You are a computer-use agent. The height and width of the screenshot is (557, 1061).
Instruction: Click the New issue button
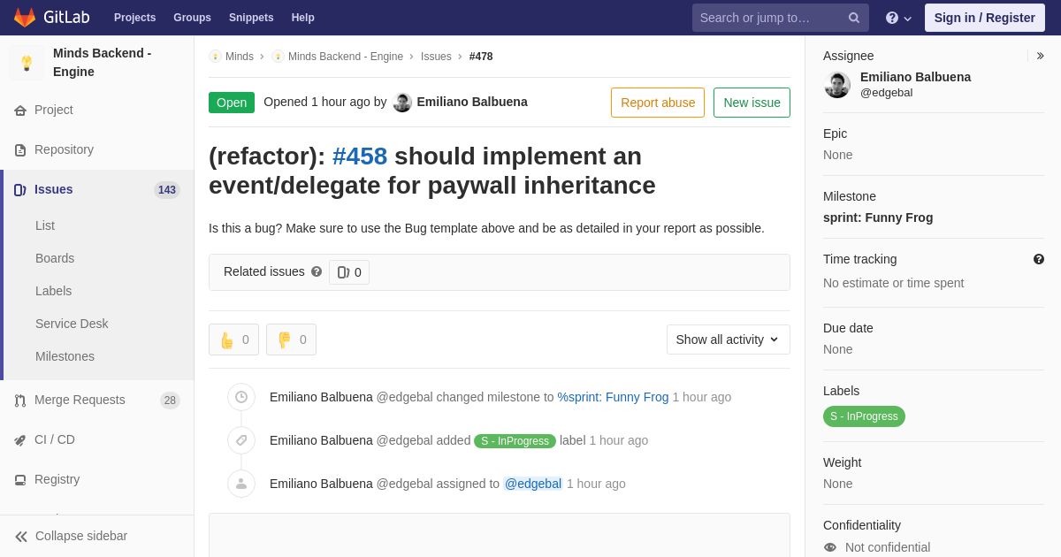tap(752, 103)
